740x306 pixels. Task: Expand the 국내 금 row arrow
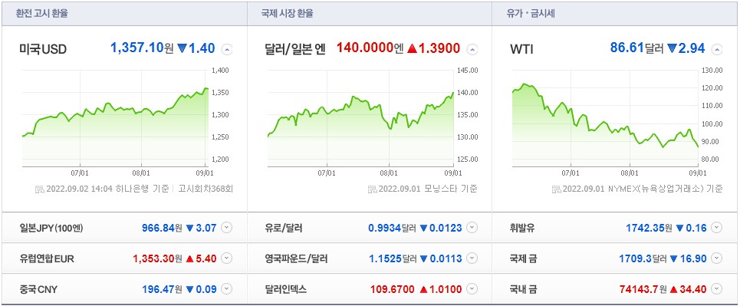pyautogui.click(x=717, y=289)
